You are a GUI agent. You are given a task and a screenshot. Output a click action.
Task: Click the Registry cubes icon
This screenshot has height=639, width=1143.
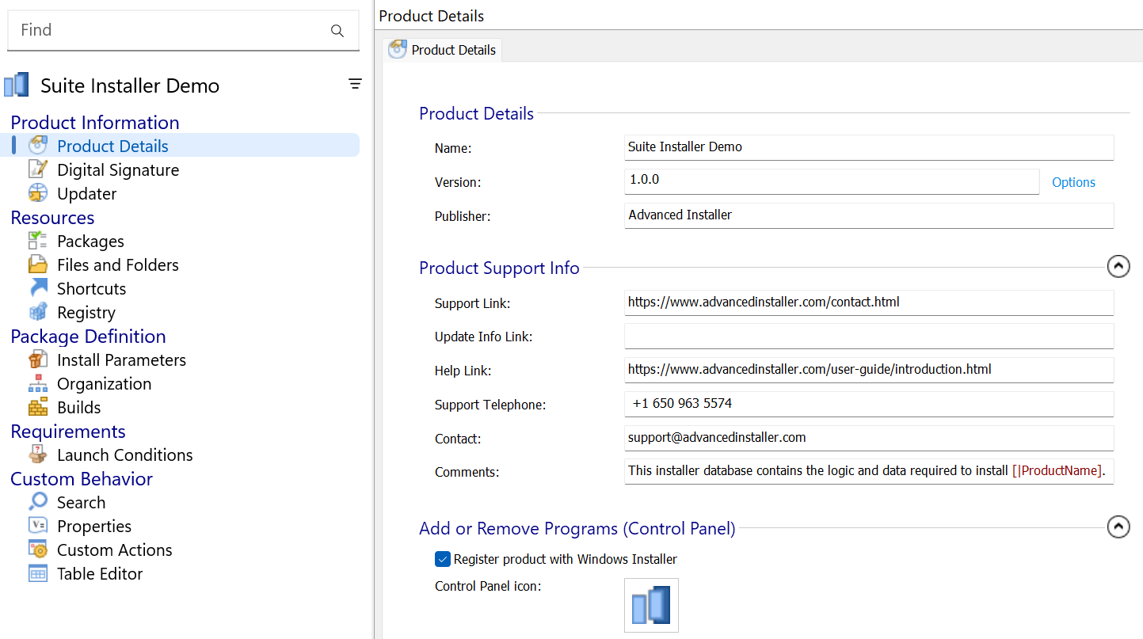38,312
